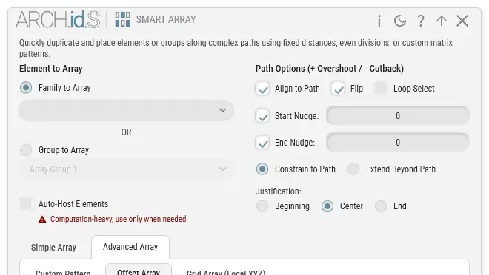This screenshot has height=275, width=489.
Task: Select Group to Array radio button
Action: point(26,150)
